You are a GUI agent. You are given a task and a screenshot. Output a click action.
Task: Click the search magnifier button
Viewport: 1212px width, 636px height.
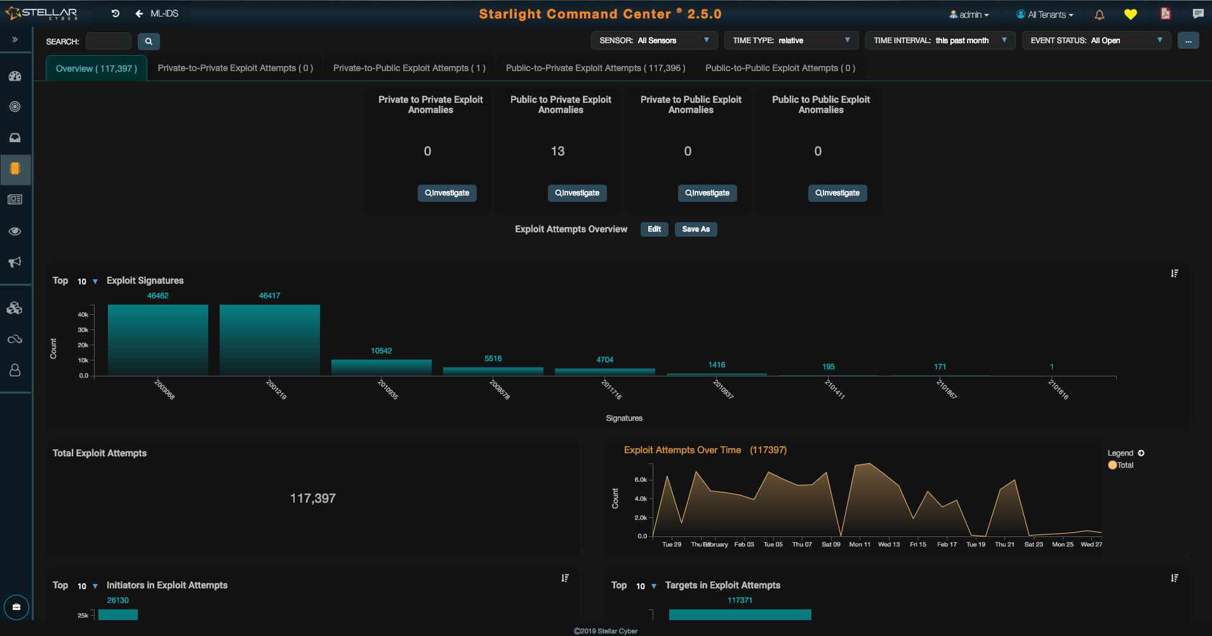pyautogui.click(x=149, y=41)
